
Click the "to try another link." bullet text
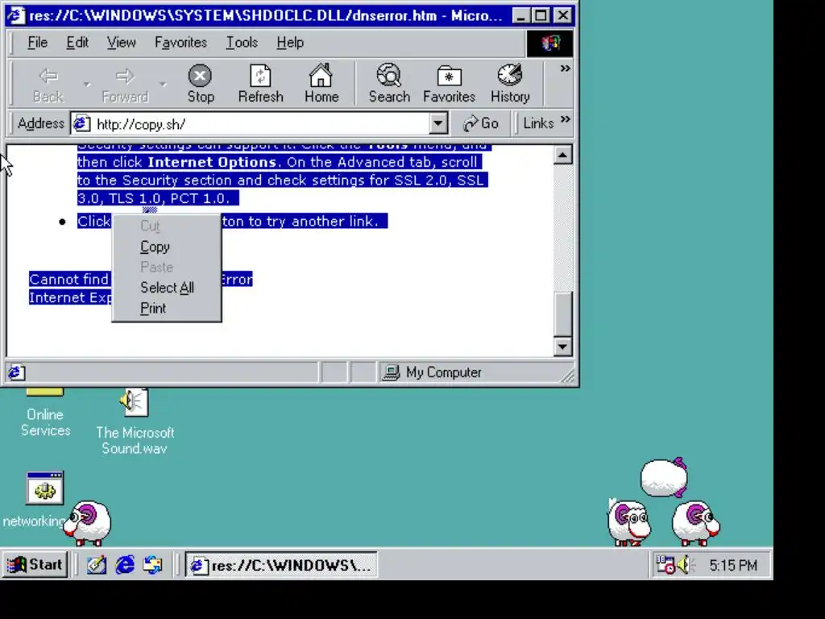click(313, 221)
